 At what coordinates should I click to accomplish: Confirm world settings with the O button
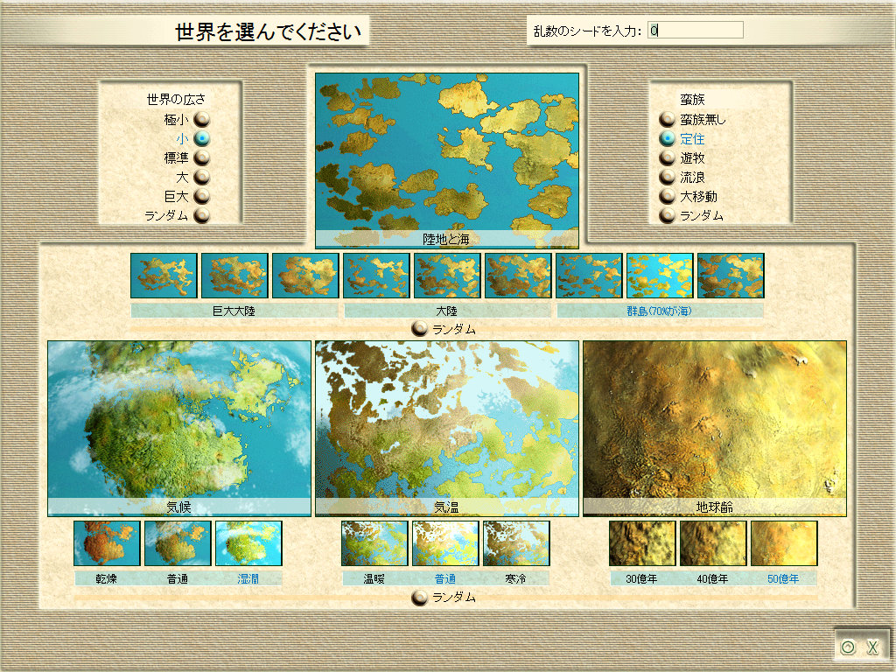[x=847, y=647]
